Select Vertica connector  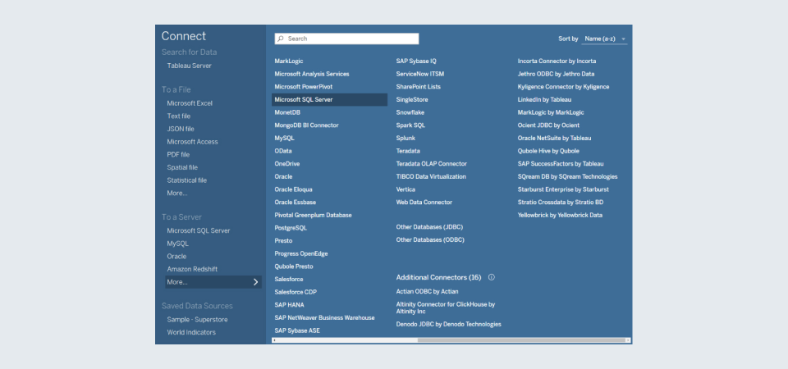pos(405,189)
